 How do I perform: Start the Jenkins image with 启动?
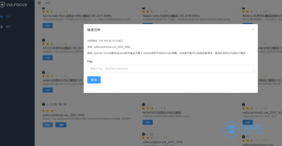tap(48, 90)
